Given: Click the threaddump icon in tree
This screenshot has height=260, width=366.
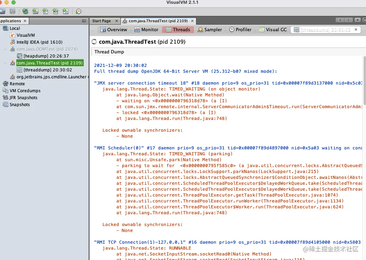Looking at the screenshot, I should click(19, 70).
